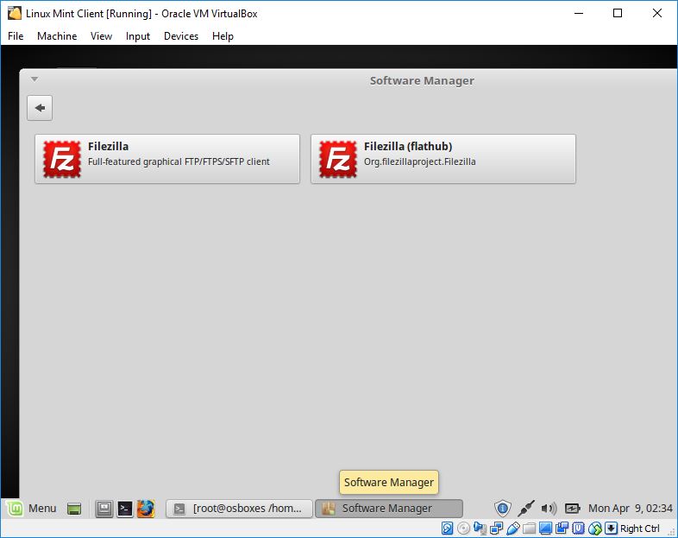Click the VirtualBox CPU status chip icon
This screenshot has width=678, height=538.
[x=579, y=529]
